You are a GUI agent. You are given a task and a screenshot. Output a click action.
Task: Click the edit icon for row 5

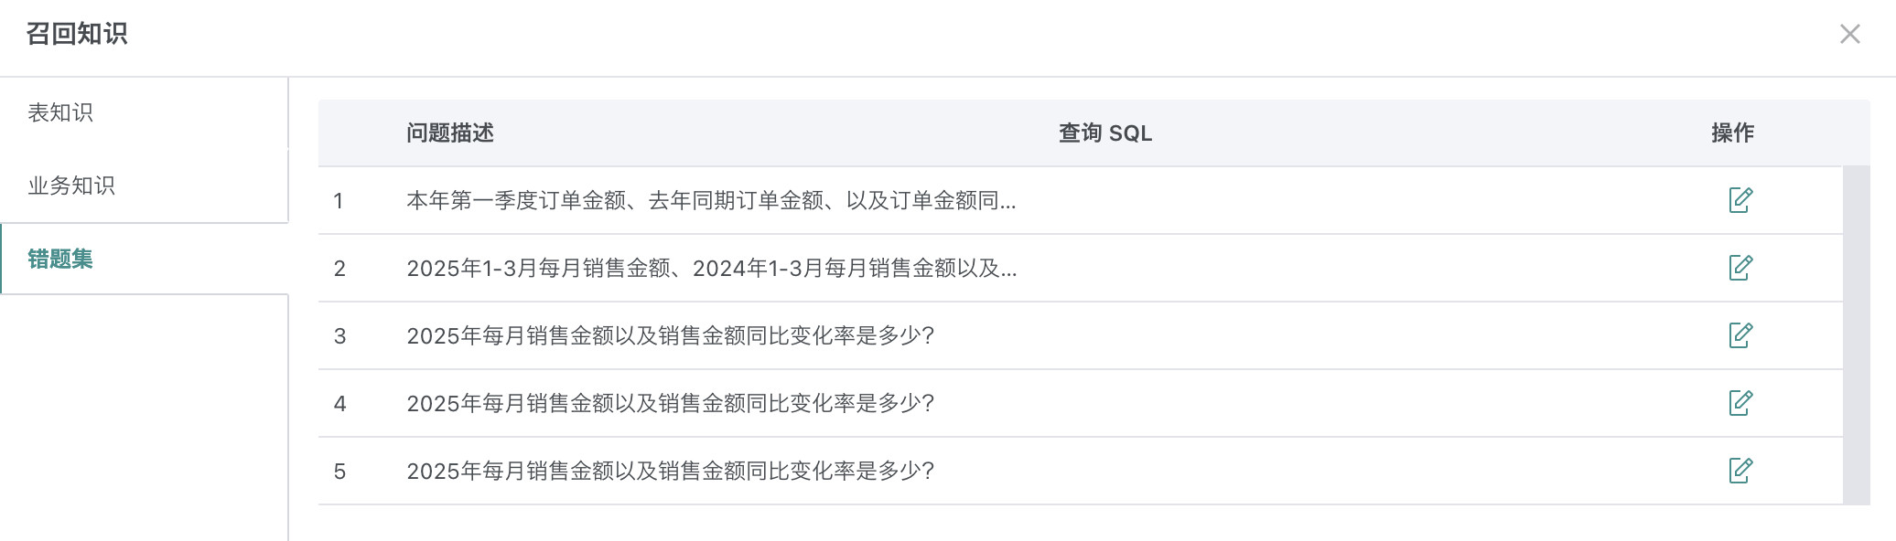(1740, 471)
